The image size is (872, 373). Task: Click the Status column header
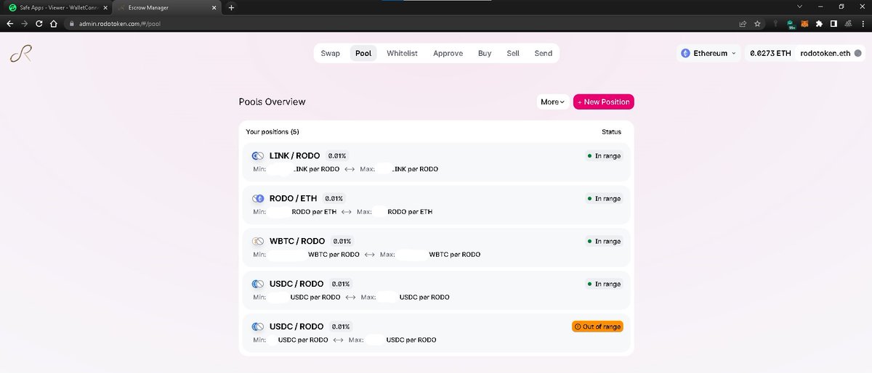pos(611,132)
